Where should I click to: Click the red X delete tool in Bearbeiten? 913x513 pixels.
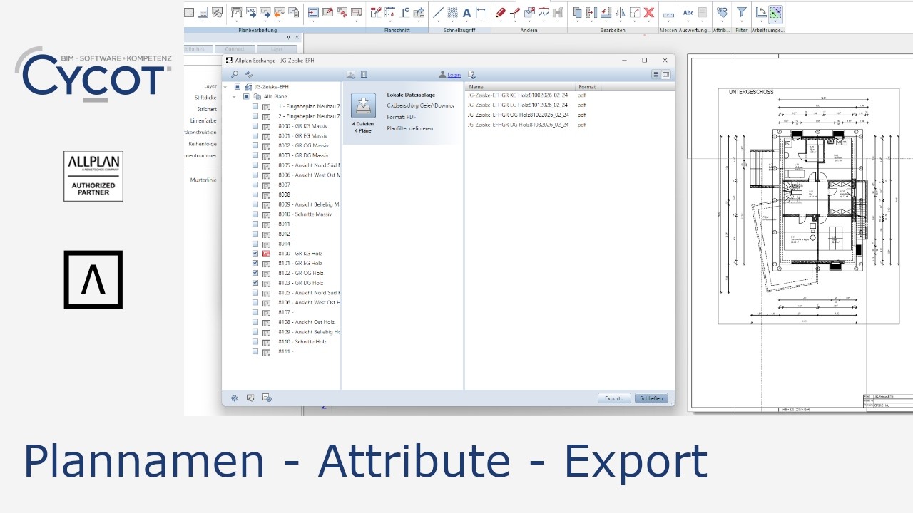pyautogui.click(x=649, y=12)
